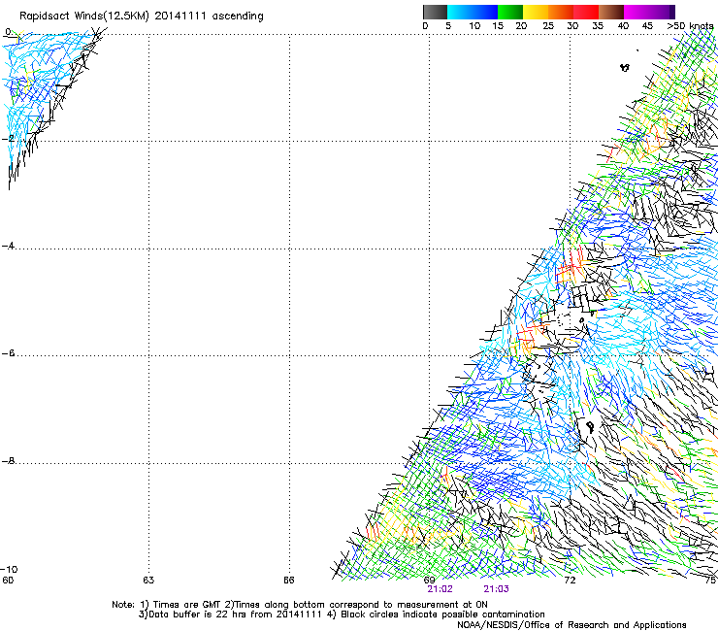Click the gray 0–5 knots legend segment
Viewport: 718px width, 631px height.
pyautogui.click(x=435, y=12)
